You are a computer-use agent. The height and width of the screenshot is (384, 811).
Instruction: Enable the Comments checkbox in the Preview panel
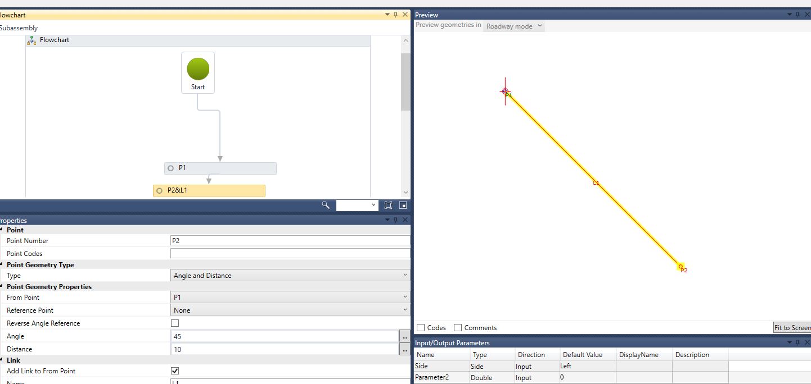click(457, 327)
